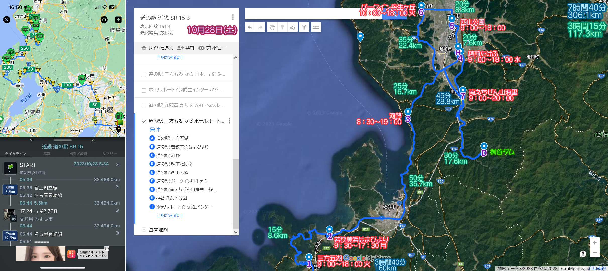This screenshot has height=271, width=608.
Task: Click the advertisement banner thumbnail
Action: (40, 254)
